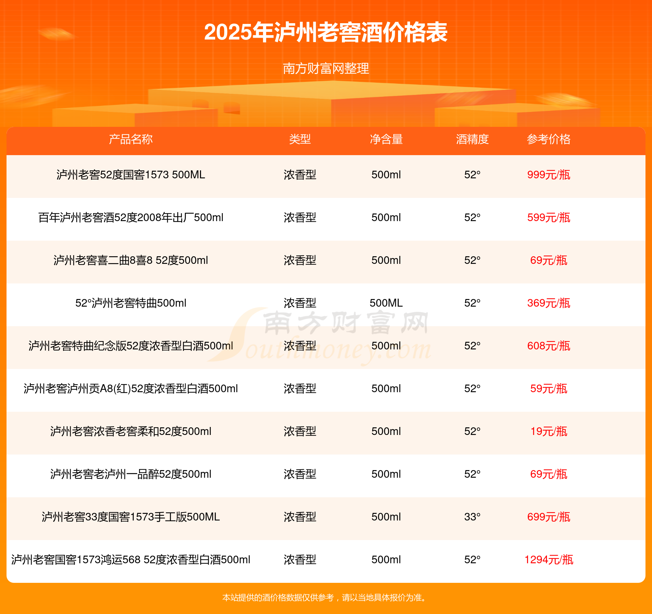The height and width of the screenshot is (614, 652).
Task: Click the 1294元/瓶 price
Action: pyautogui.click(x=549, y=560)
